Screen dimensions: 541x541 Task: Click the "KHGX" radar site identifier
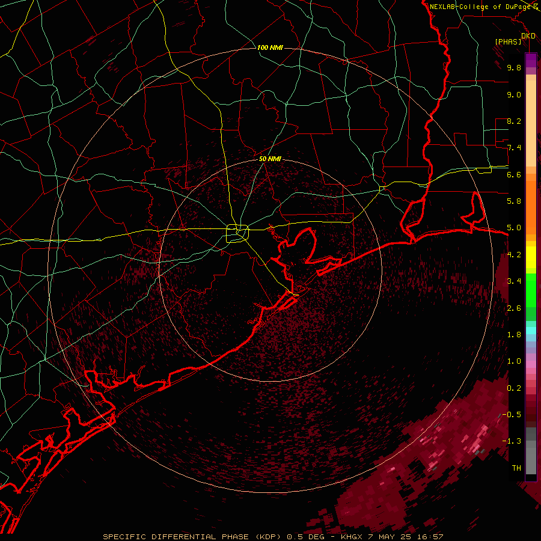click(x=352, y=537)
